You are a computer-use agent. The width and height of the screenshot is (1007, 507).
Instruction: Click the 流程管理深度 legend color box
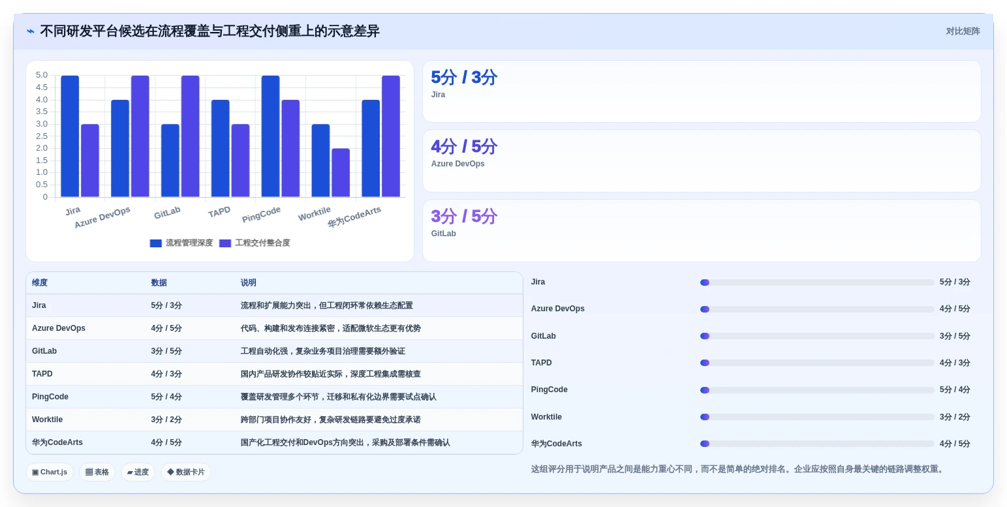155,243
